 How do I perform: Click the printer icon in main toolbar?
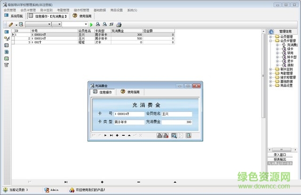click(x=119, y=24)
